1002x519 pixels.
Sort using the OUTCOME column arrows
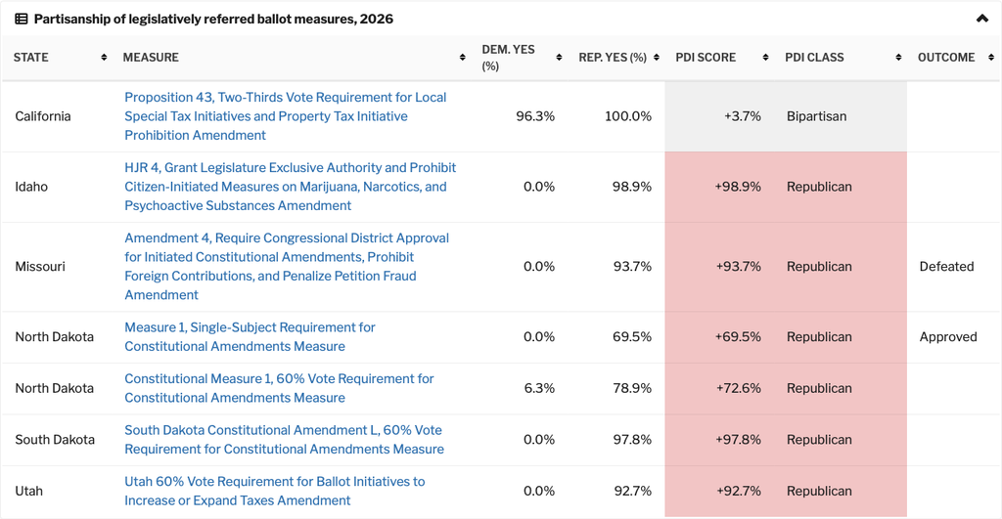coord(991,58)
